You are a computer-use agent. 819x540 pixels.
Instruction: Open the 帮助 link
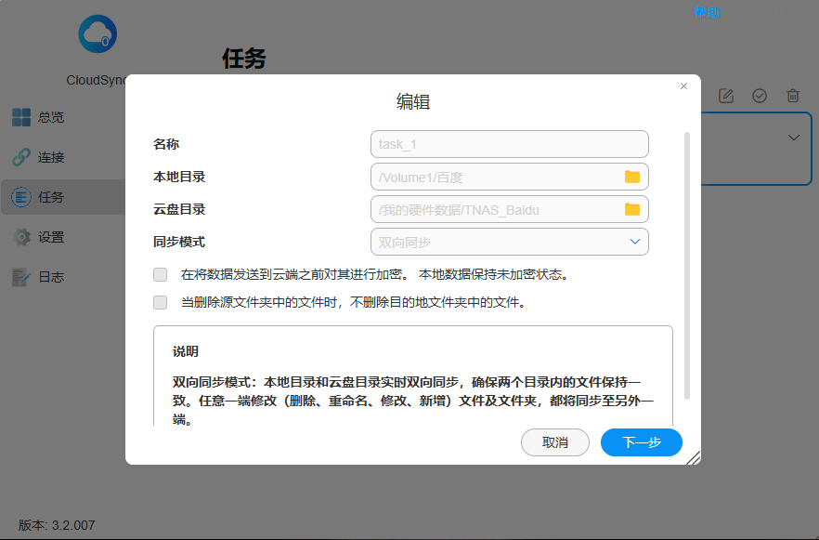click(707, 12)
